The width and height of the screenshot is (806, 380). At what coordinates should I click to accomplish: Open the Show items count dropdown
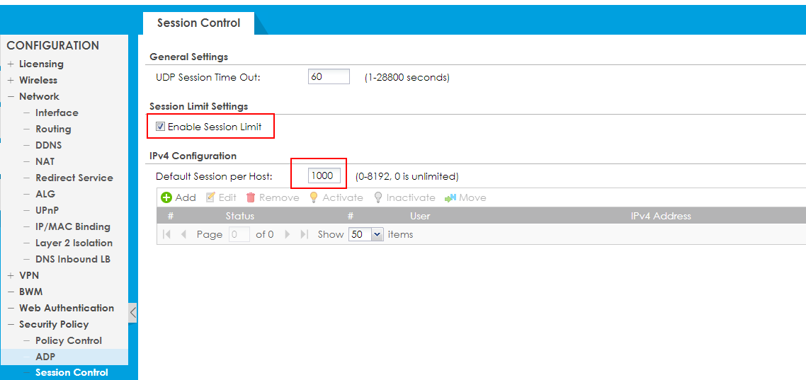[x=377, y=234]
